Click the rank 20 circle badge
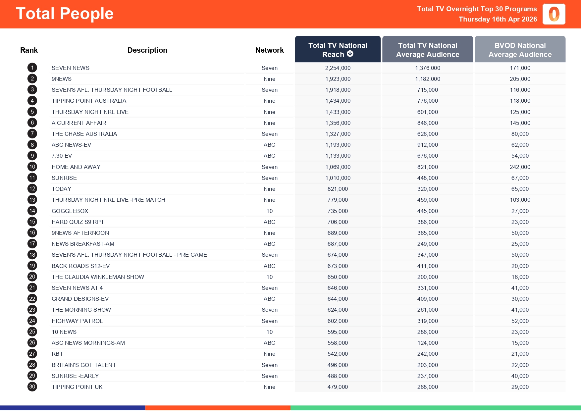The width and height of the screenshot is (581, 411). [x=32, y=277]
